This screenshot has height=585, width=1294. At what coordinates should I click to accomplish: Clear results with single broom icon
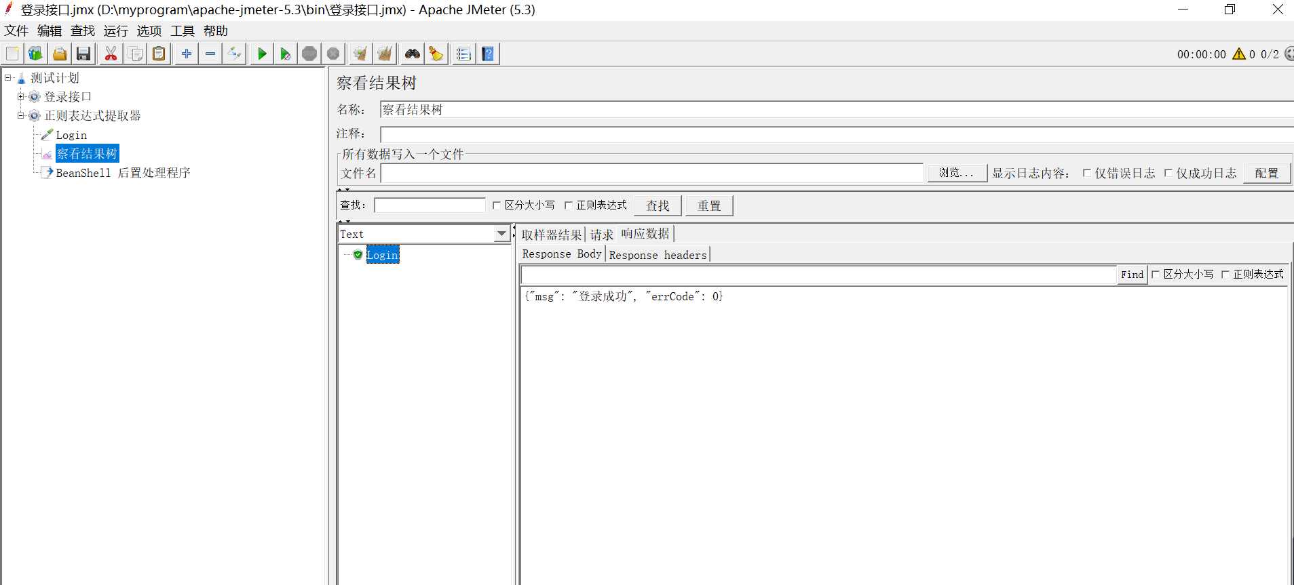tap(360, 54)
